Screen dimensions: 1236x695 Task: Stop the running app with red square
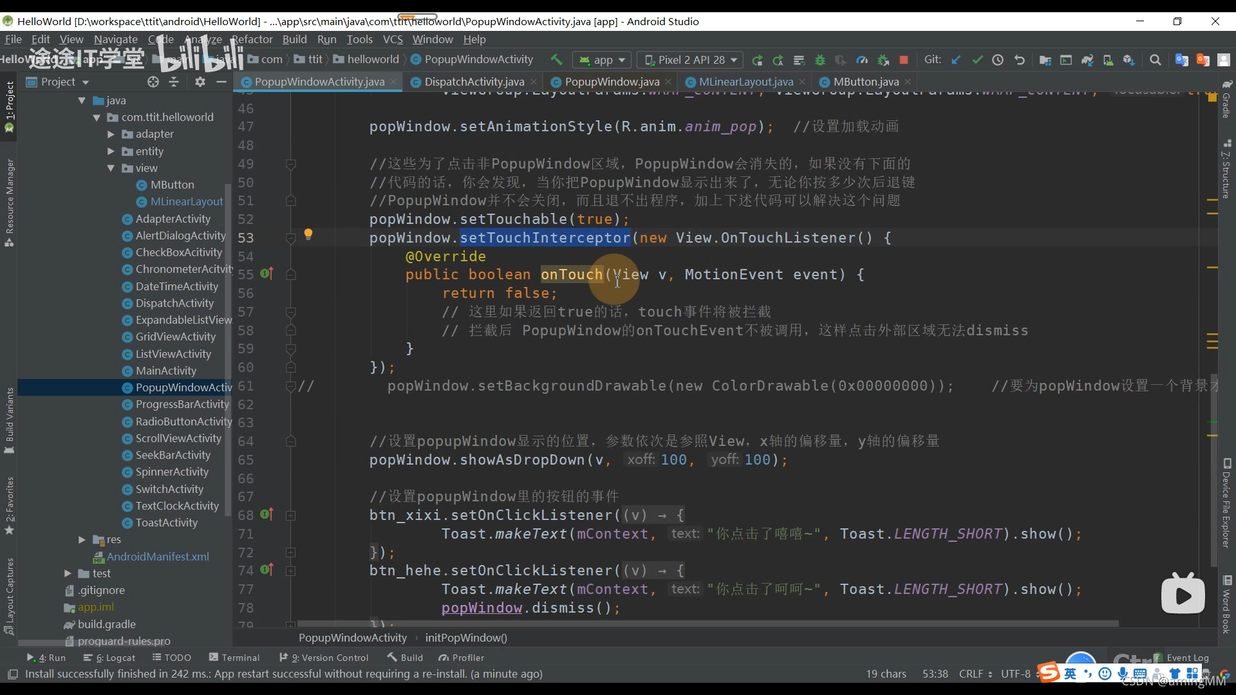(x=904, y=60)
